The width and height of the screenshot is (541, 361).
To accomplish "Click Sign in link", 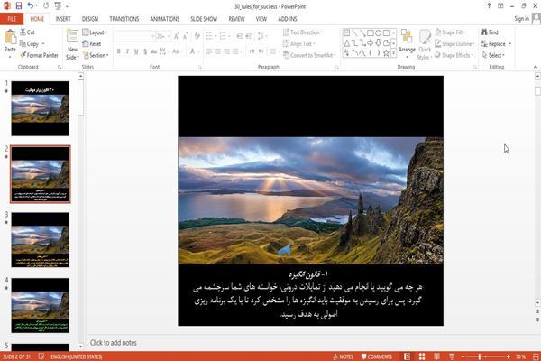I will (522, 19).
